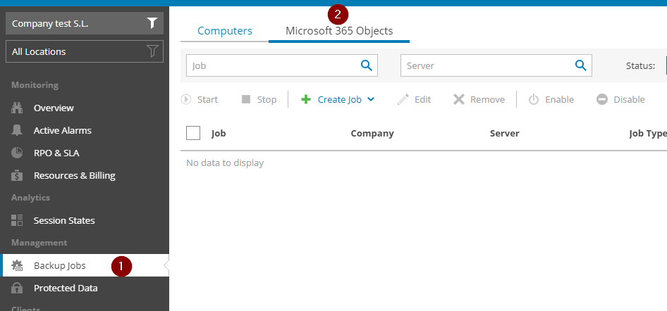Click the Edit pencil button
This screenshot has width=667, height=311.
pos(414,100)
